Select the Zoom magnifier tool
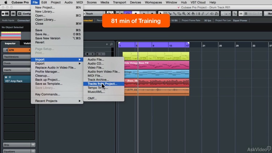Screen dimensions: 272x153 pos(184,13)
